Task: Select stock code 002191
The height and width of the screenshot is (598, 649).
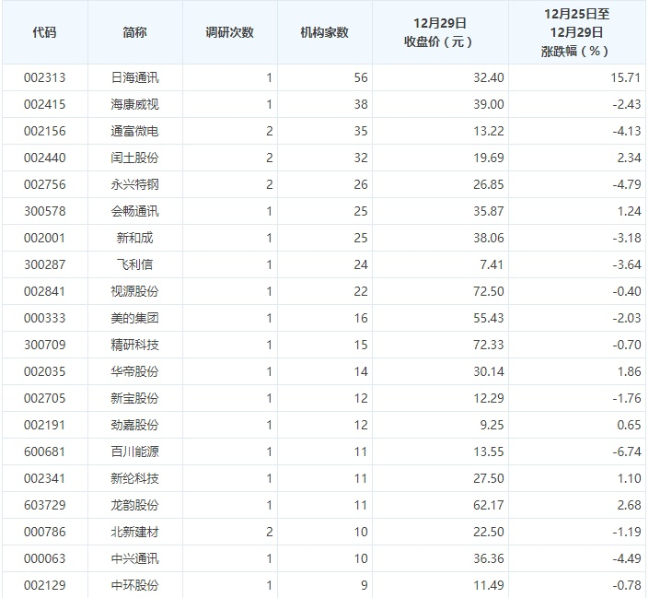Action: tap(45, 425)
